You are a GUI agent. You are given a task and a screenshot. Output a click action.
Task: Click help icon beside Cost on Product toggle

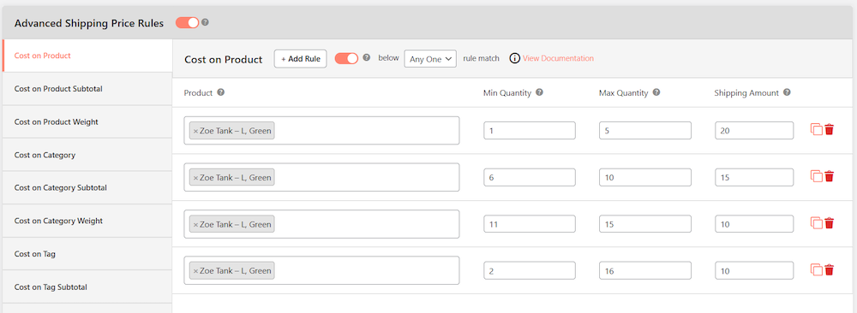[x=366, y=57]
